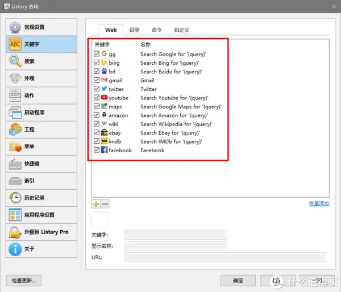Click the Gmail envelope icon
Viewport: 341px width, 292px height.
click(104, 80)
